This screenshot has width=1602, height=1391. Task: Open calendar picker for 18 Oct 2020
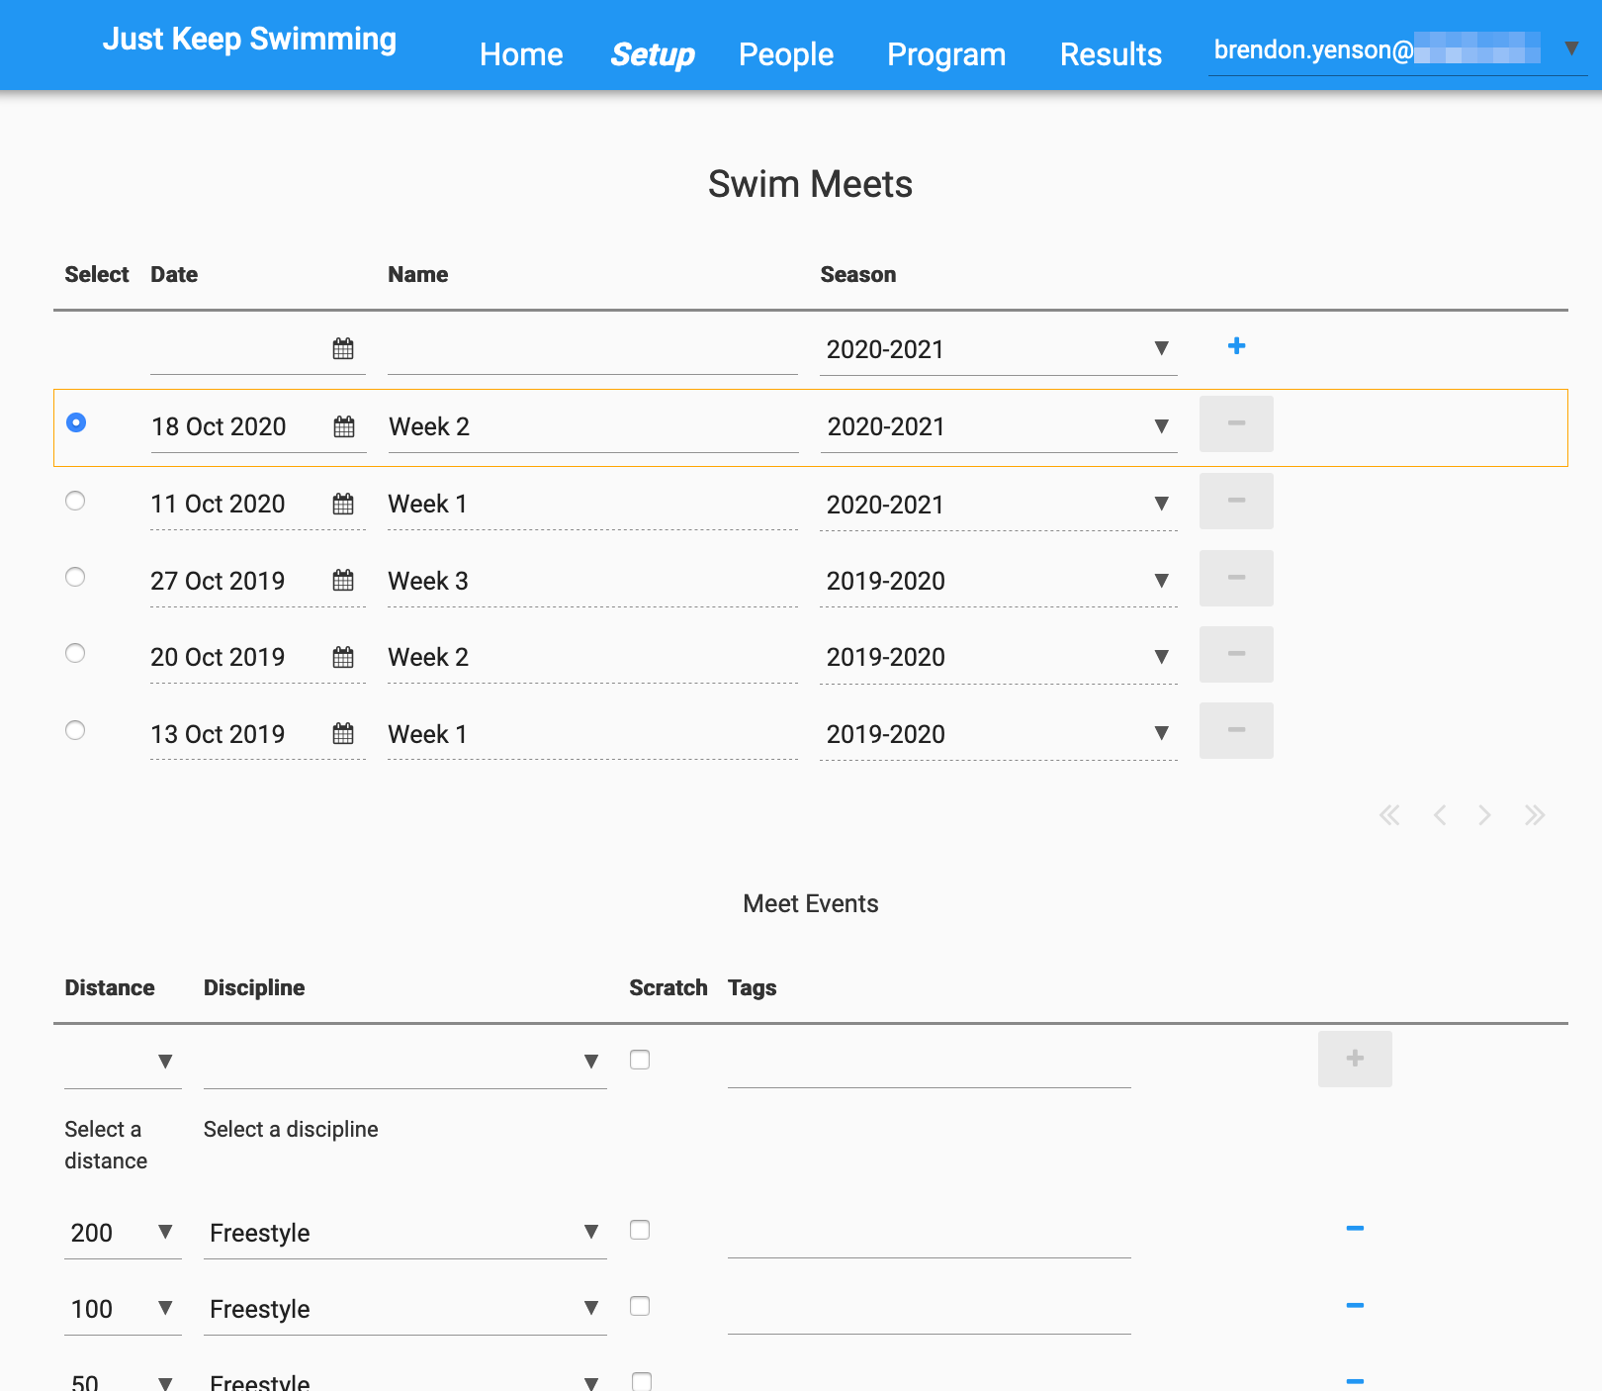344,426
